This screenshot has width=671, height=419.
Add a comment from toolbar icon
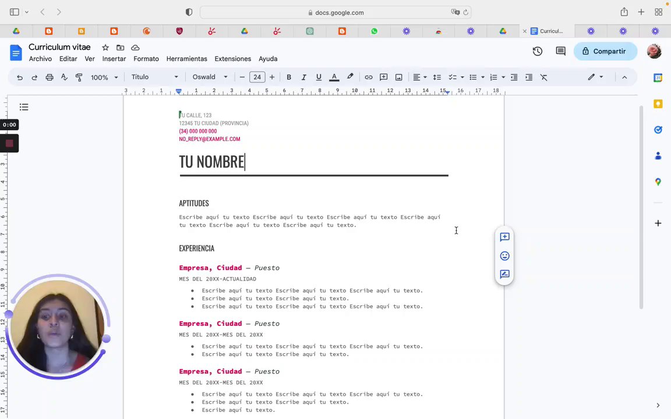click(383, 77)
